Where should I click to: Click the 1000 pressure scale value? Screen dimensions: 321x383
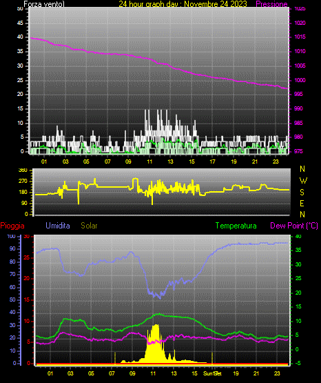(x=300, y=80)
